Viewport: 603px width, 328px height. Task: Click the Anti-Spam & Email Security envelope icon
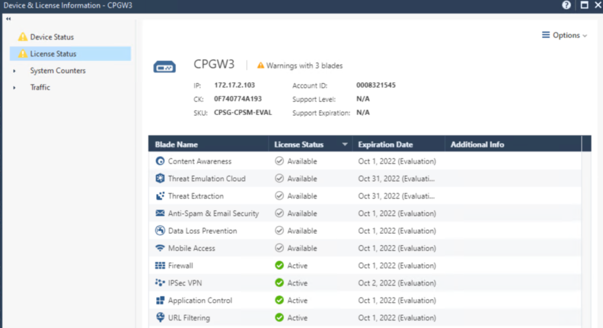pos(160,213)
